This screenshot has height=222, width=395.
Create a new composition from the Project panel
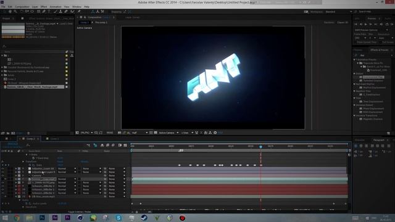13,133
